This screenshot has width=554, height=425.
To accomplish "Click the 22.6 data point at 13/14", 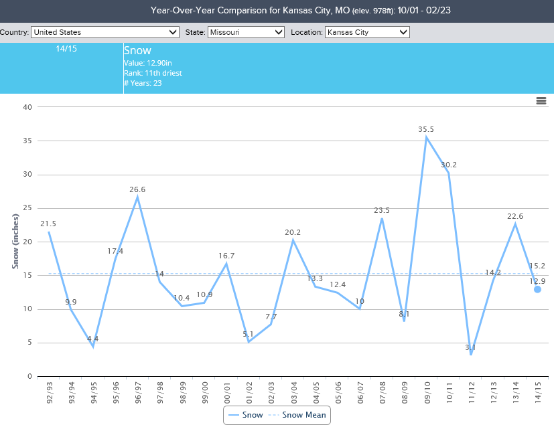I will (x=515, y=224).
